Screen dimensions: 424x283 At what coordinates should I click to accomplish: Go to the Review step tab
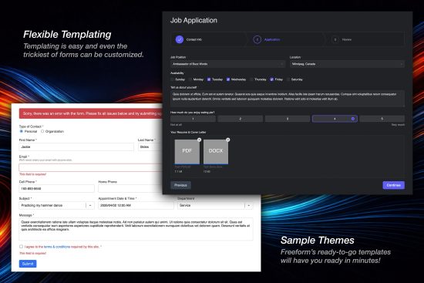tap(364, 39)
